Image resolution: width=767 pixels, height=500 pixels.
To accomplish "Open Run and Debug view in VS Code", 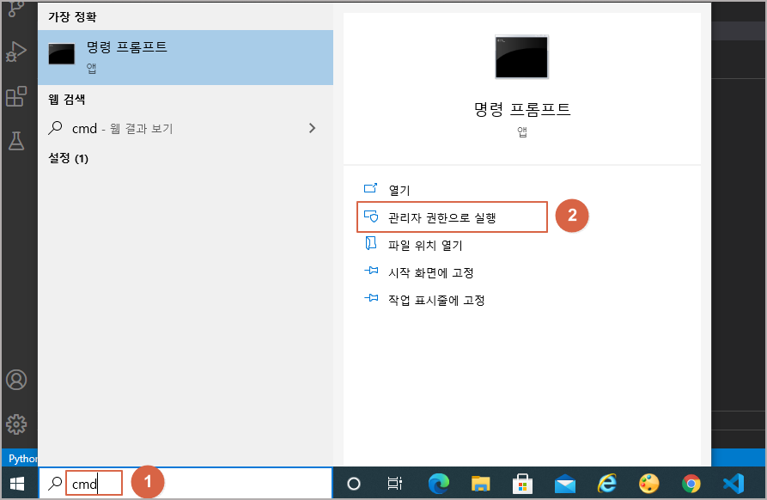I will [x=16, y=52].
